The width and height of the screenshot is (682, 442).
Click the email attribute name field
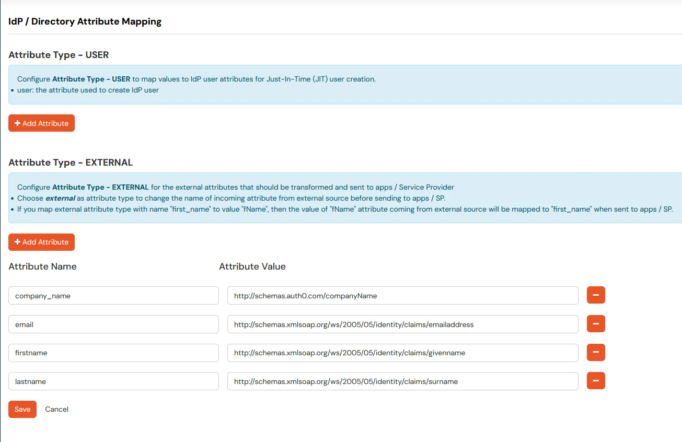coord(113,324)
